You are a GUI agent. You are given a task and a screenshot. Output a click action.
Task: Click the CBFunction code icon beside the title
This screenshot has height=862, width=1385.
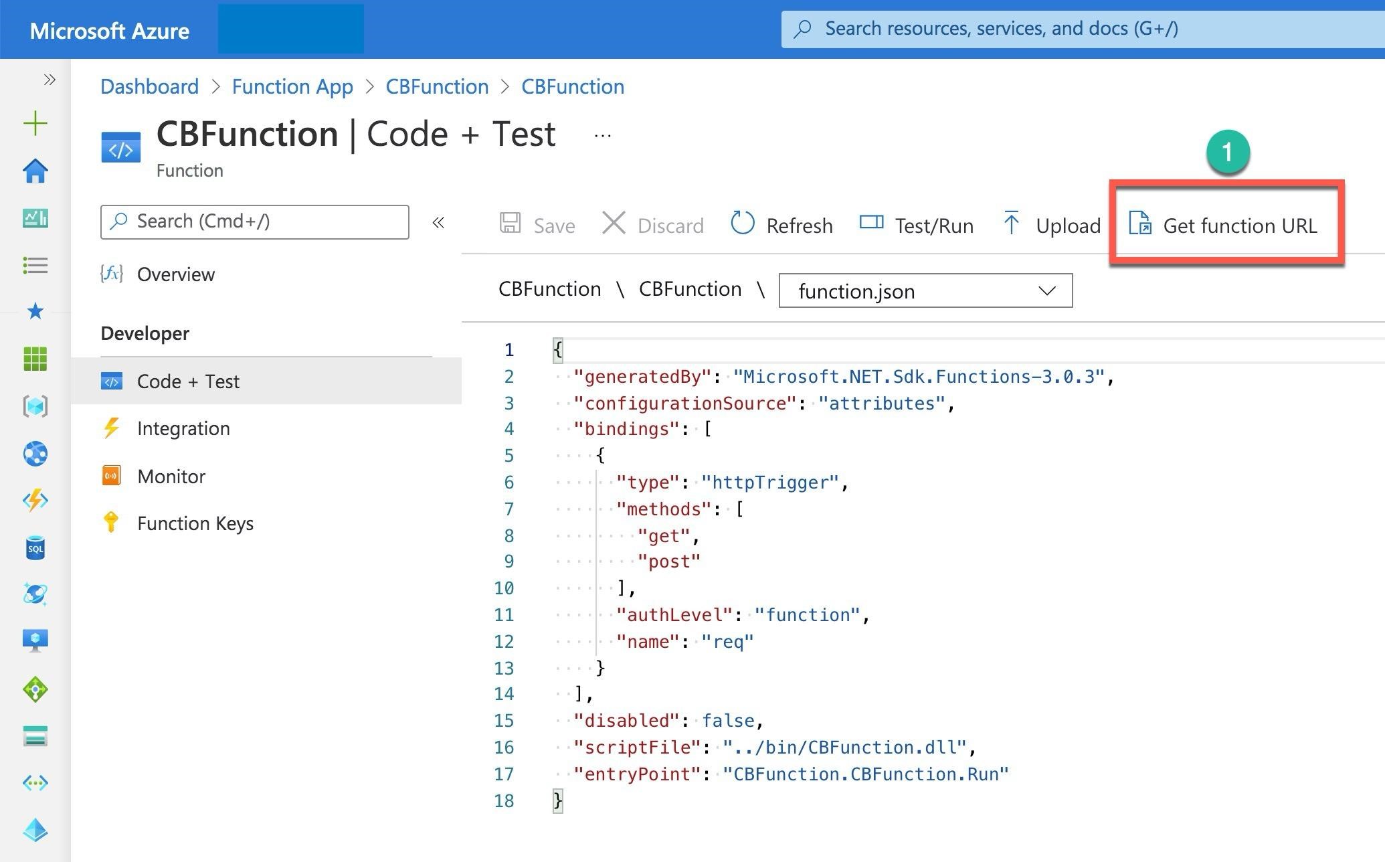[121, 147]
